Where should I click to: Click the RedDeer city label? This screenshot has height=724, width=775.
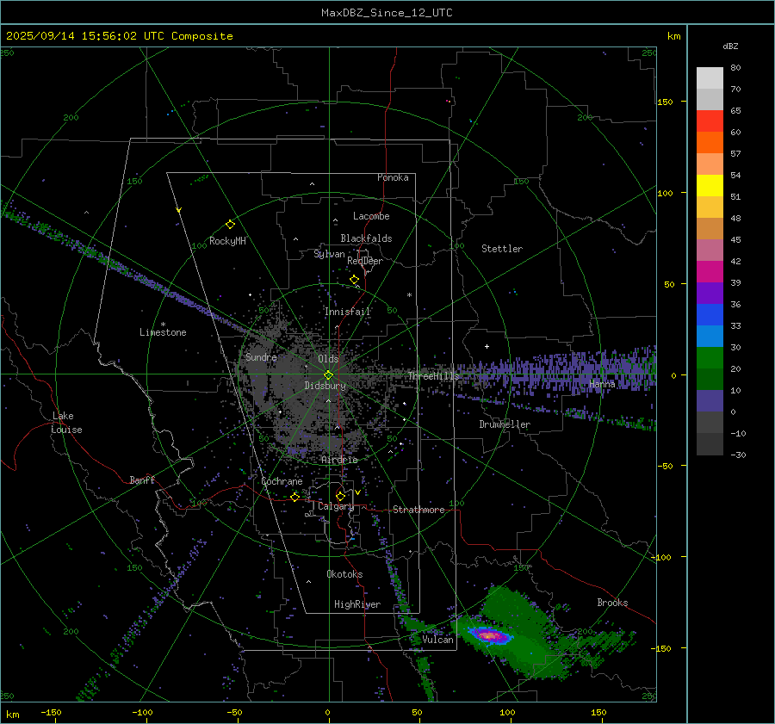(x=365, y=261)
